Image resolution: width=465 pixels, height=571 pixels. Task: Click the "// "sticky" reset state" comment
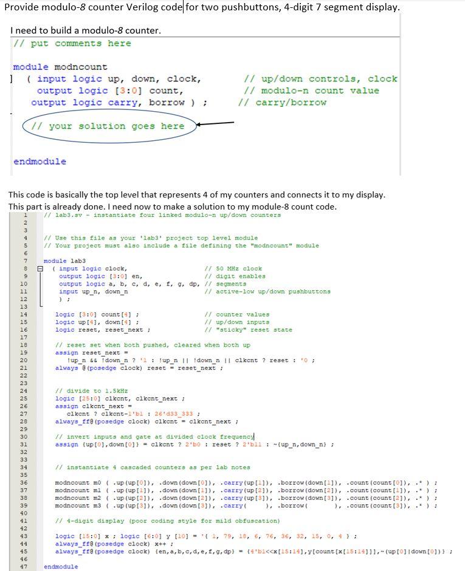point(249,330)
